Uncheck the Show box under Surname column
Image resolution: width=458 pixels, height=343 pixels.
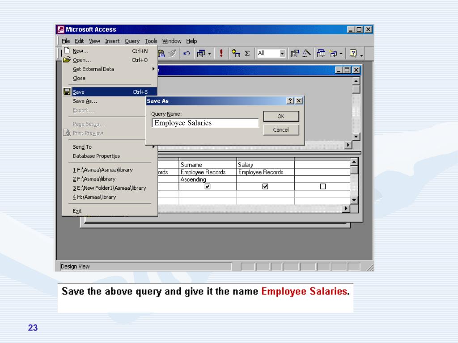click(208, 186)
